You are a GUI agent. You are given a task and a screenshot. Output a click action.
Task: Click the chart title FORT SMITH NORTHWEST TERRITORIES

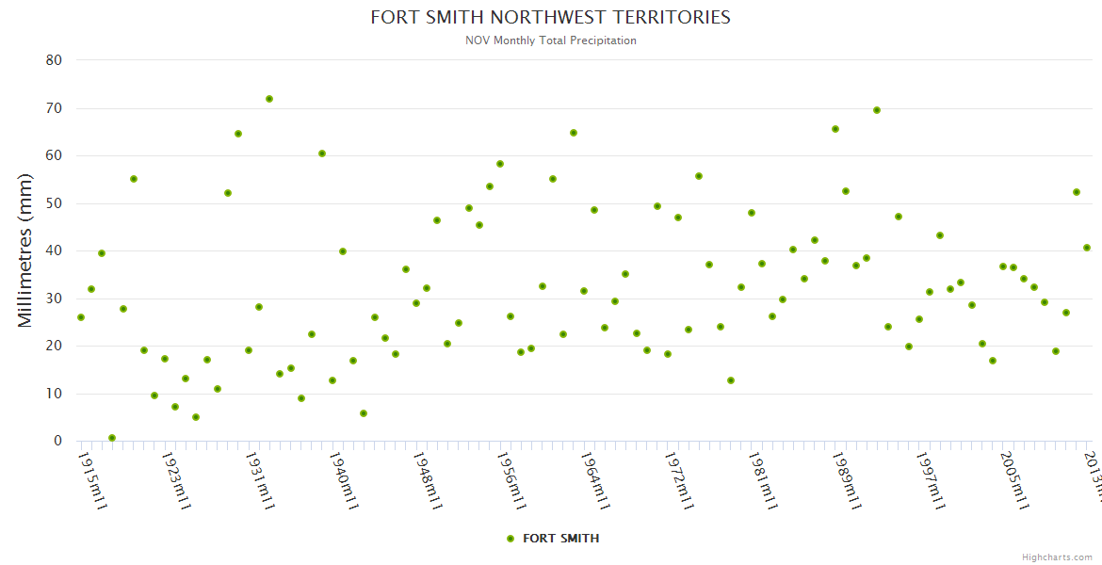tap(550, 17)
